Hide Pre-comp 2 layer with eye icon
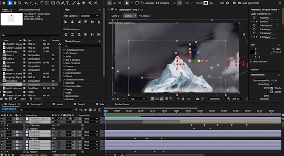The height and width of the screenshot is (156, 284). click(2, 122)
